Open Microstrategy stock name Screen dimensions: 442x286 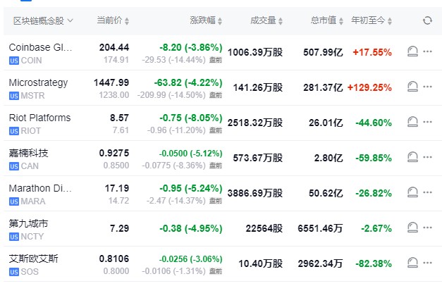click(38, 82)
